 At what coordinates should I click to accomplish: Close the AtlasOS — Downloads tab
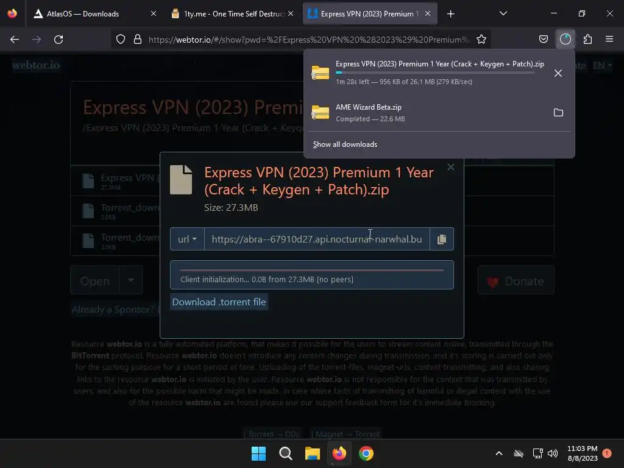tap(154, 13)
